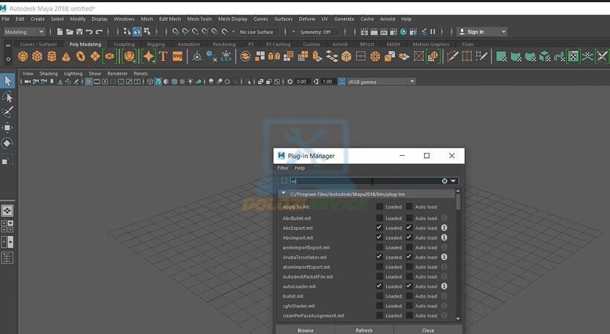Image resolution: width=610 pixels, height=334 pixels.
Task: Click the Close button in Plug-in Manager
Action: pyautogui.click(x=428, y=330)
